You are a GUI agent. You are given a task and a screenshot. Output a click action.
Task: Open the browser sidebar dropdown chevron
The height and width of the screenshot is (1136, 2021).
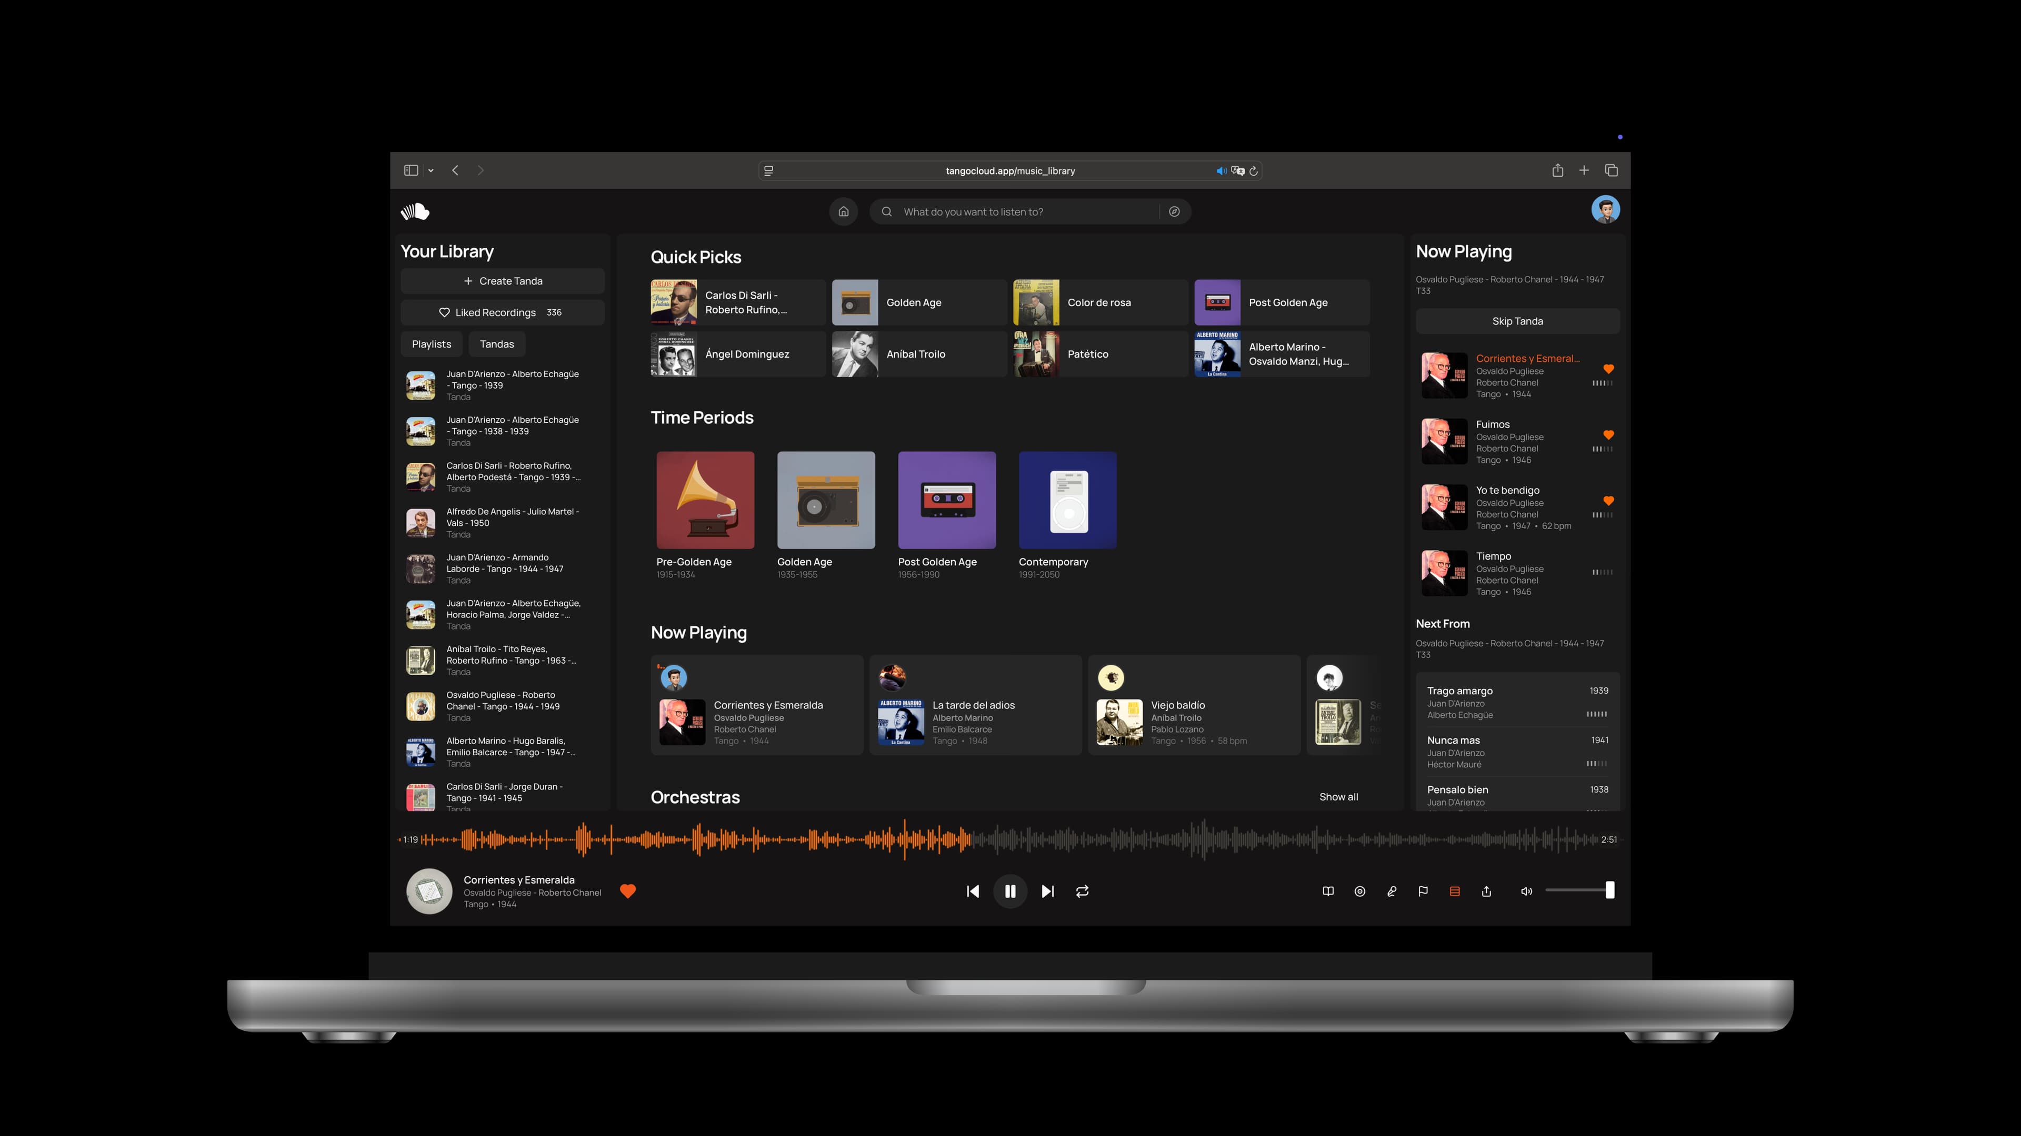(x=431, y=171)
